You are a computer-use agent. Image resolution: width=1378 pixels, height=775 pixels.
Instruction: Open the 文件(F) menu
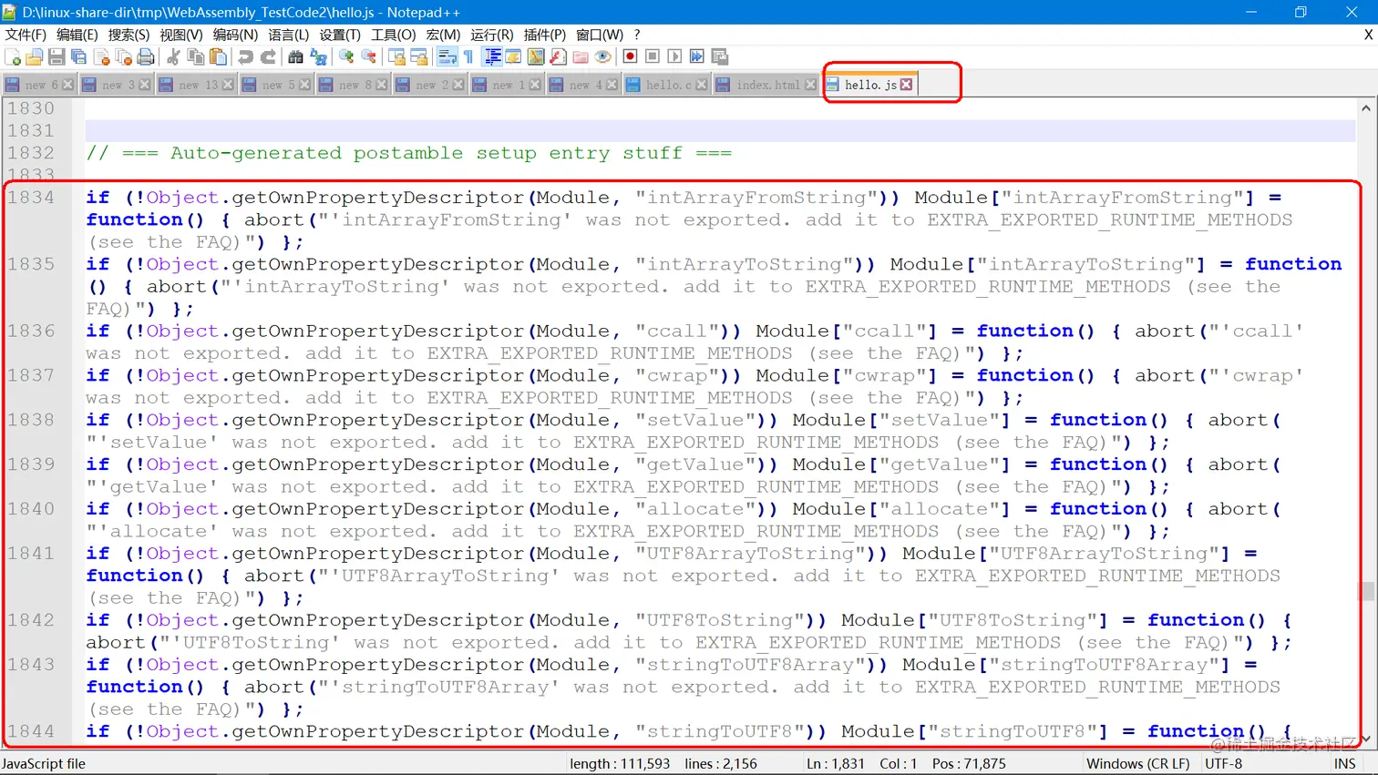coord(26,35)
